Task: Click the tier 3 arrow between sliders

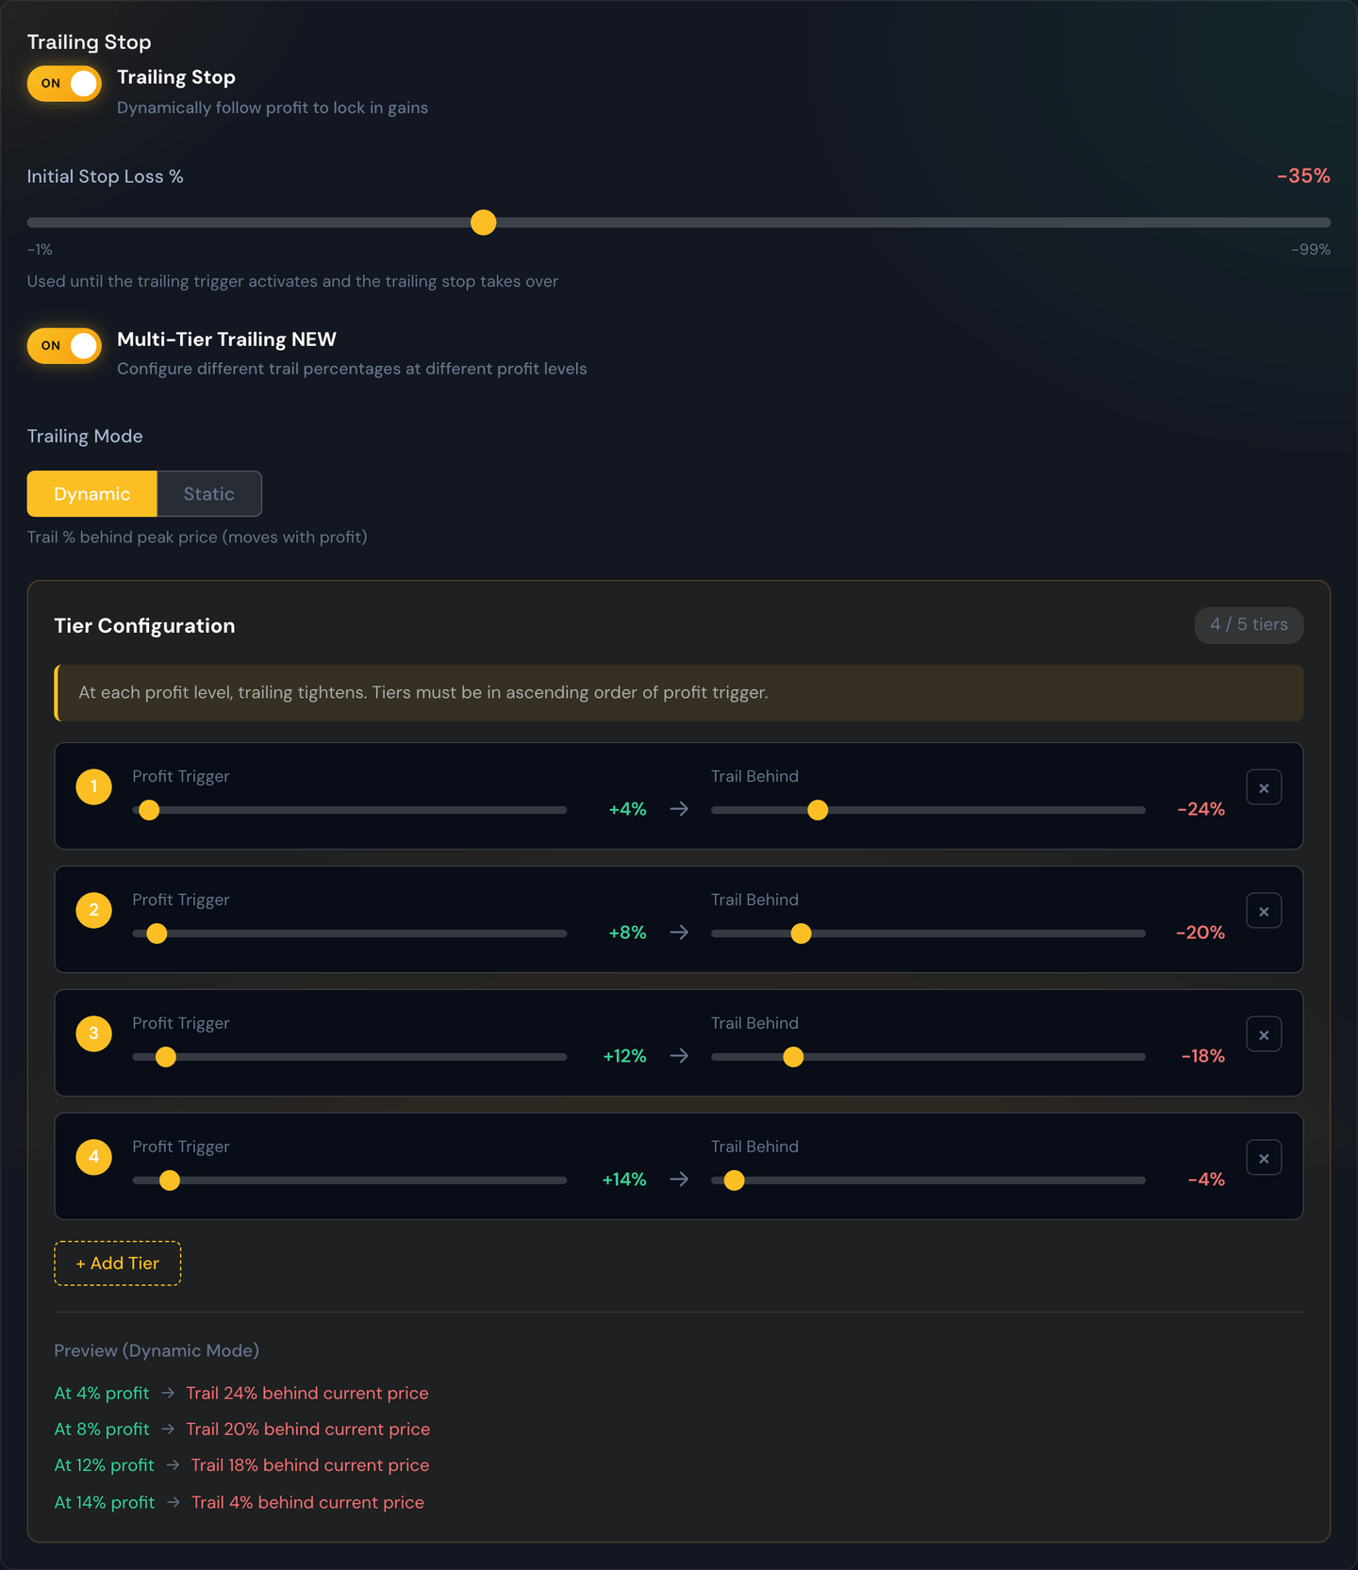Action: coord(679,1056)
